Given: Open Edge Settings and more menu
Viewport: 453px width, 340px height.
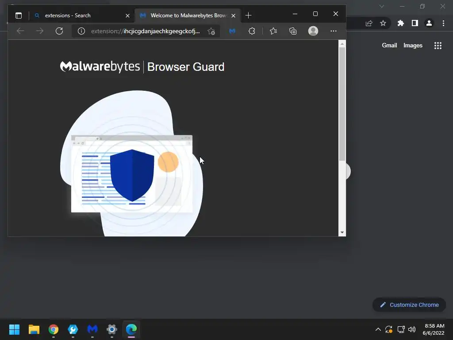Looking at the screenshot, I should pos(334,31).
